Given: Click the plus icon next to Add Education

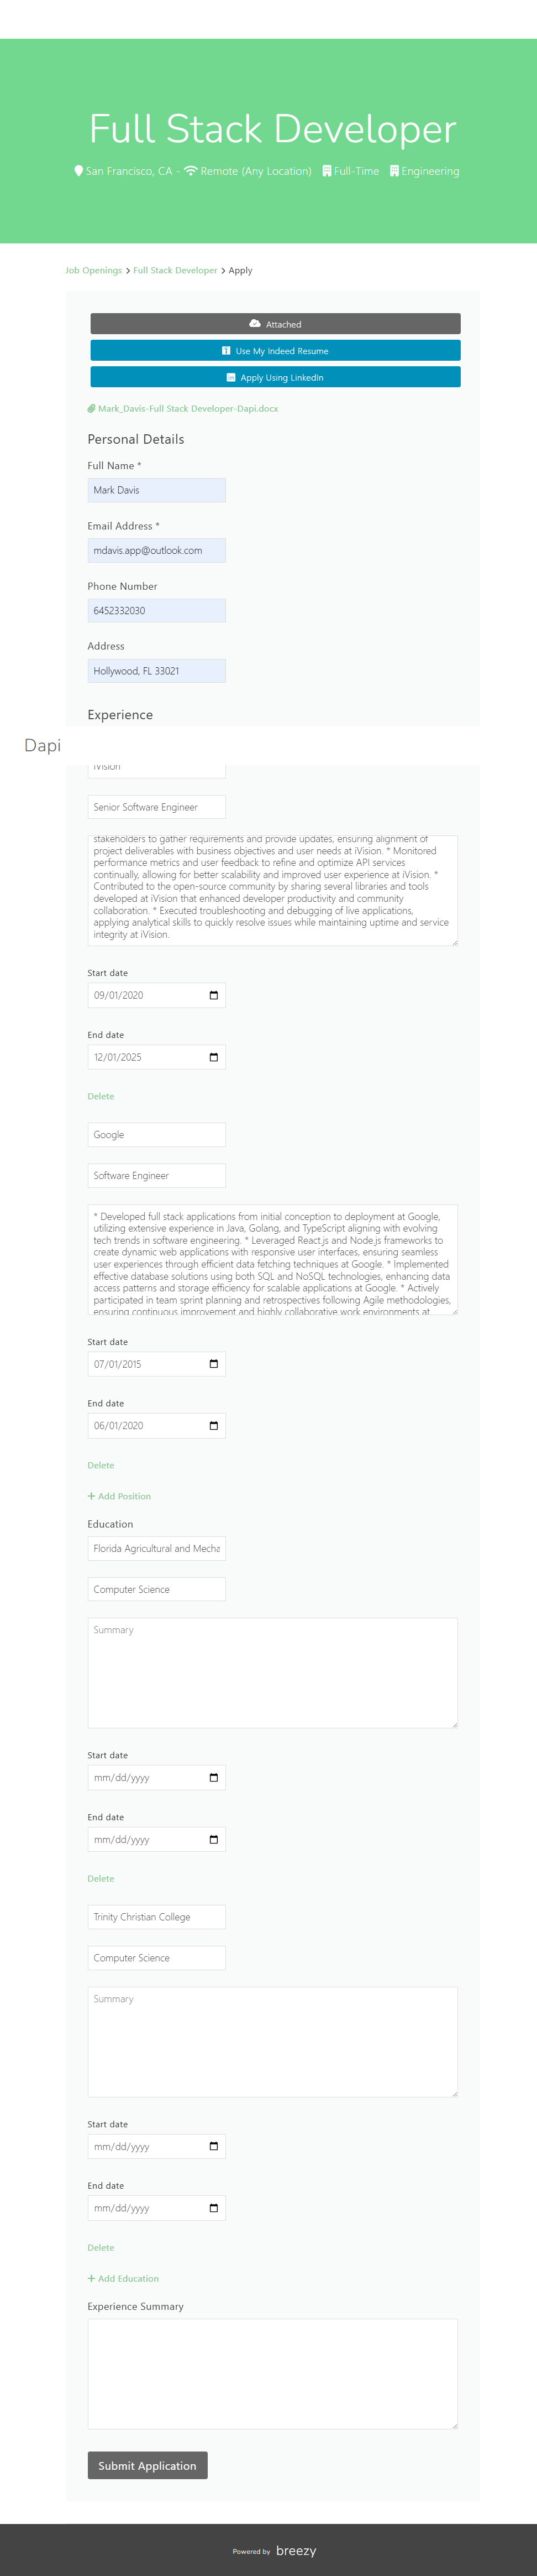Looking at the screenshot, I should [x=92, y=2278].
